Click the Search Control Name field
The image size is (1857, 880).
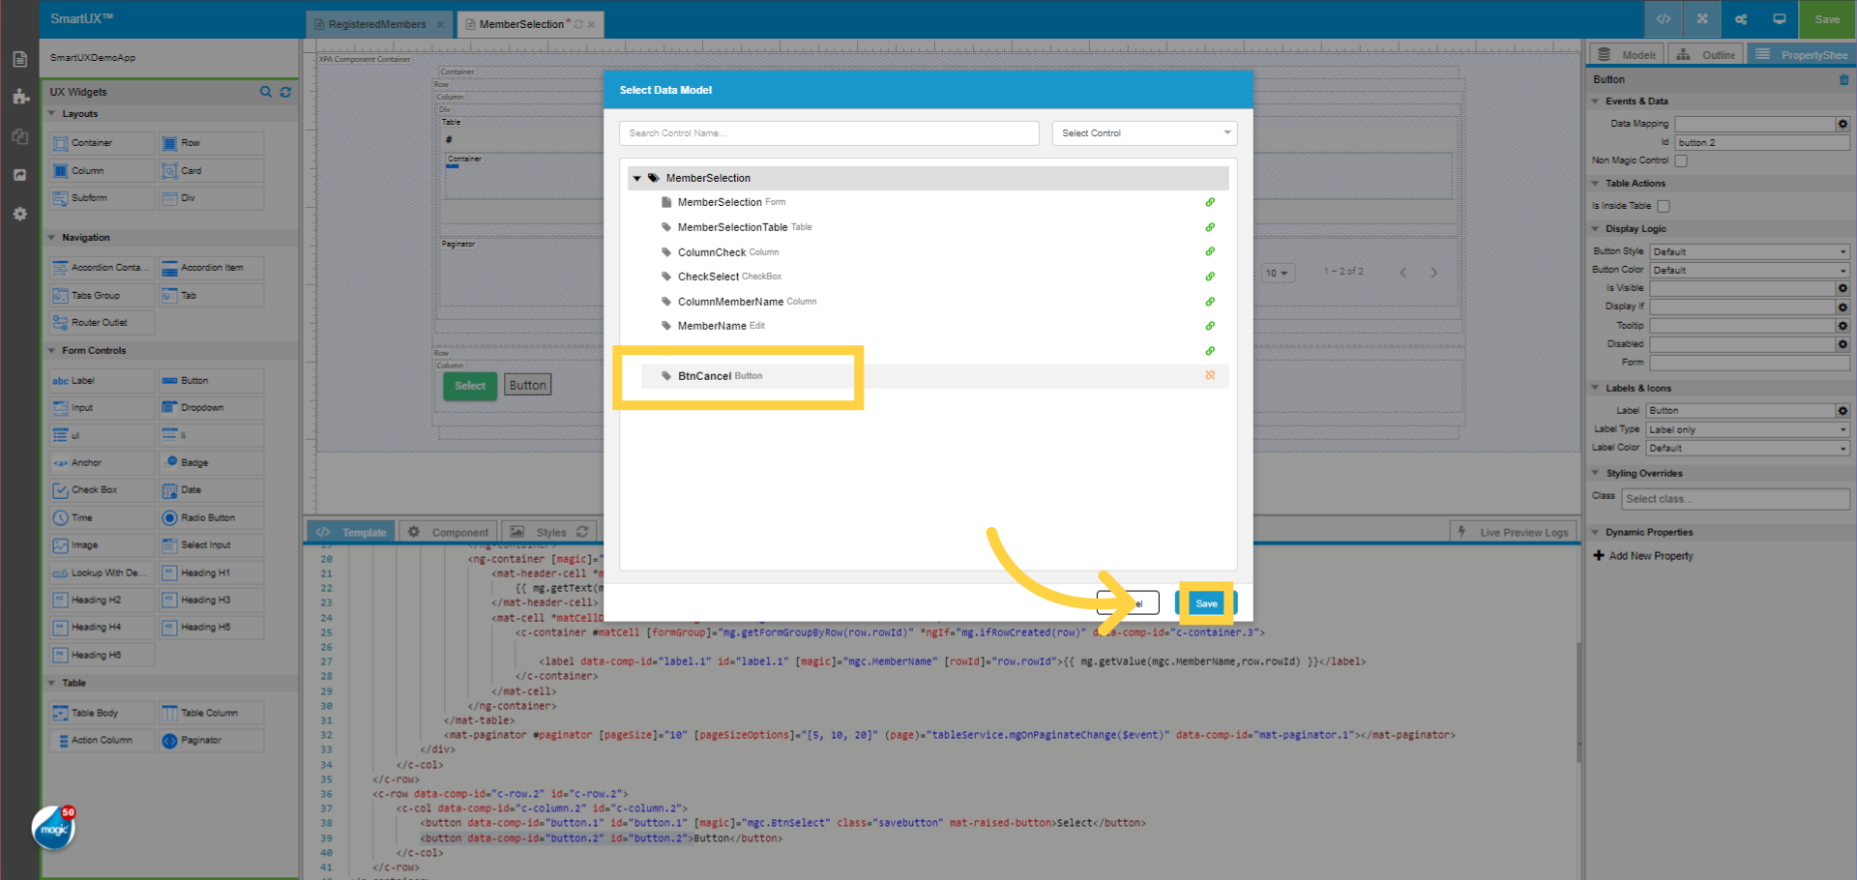point(829,133)
